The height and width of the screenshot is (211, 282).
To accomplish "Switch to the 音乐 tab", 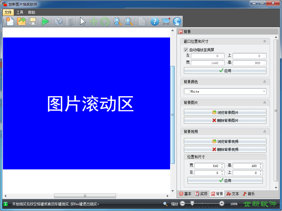I will [x=249, y=194].
